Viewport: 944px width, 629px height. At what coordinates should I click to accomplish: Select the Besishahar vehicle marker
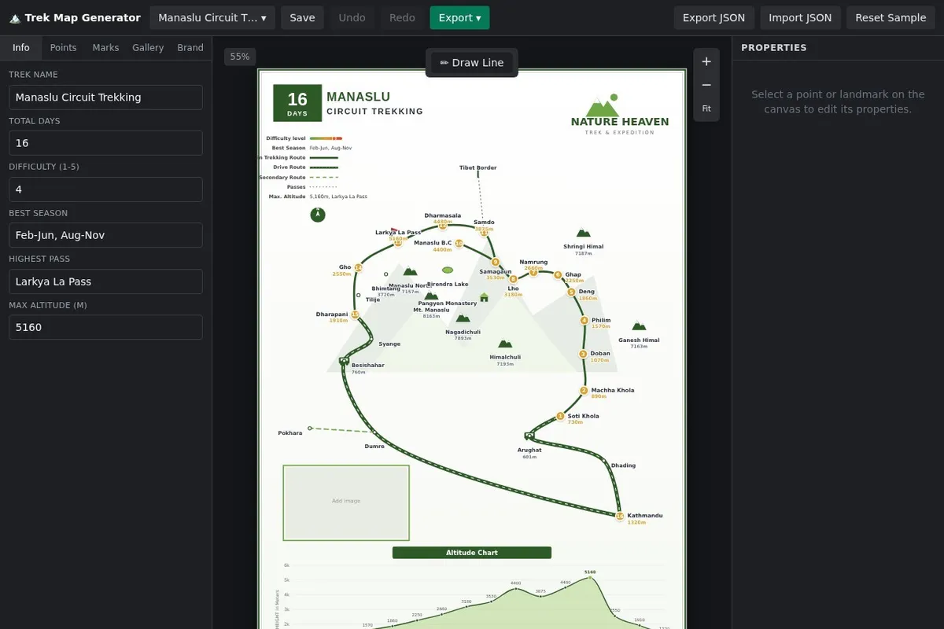(343, 361)
